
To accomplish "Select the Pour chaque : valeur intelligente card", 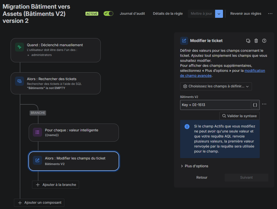I will [74, 132].
